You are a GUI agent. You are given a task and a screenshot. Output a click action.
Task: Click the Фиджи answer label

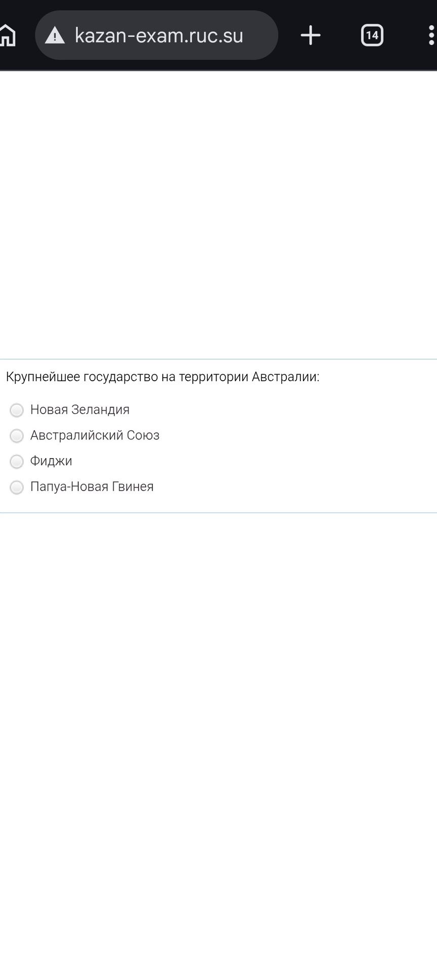click(51, 461)
